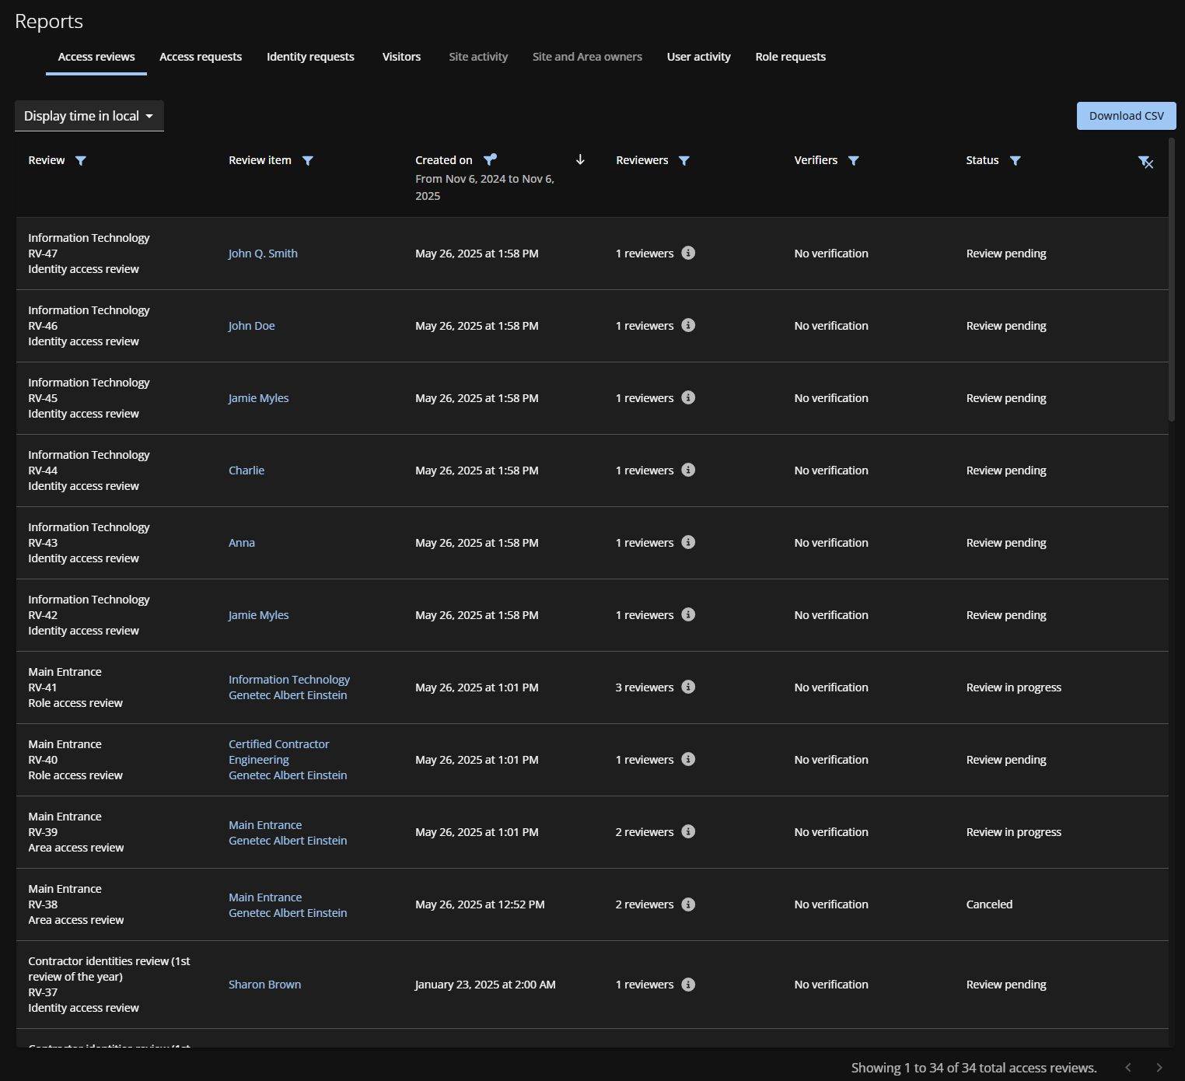Clear all filters with the funnel-X icon
Viewport: 1185px width, 1081px height.
pos(1145,162)
